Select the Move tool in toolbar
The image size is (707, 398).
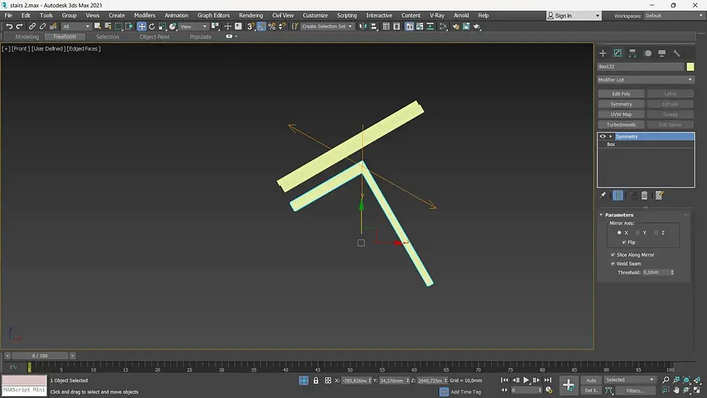point(141,26)
